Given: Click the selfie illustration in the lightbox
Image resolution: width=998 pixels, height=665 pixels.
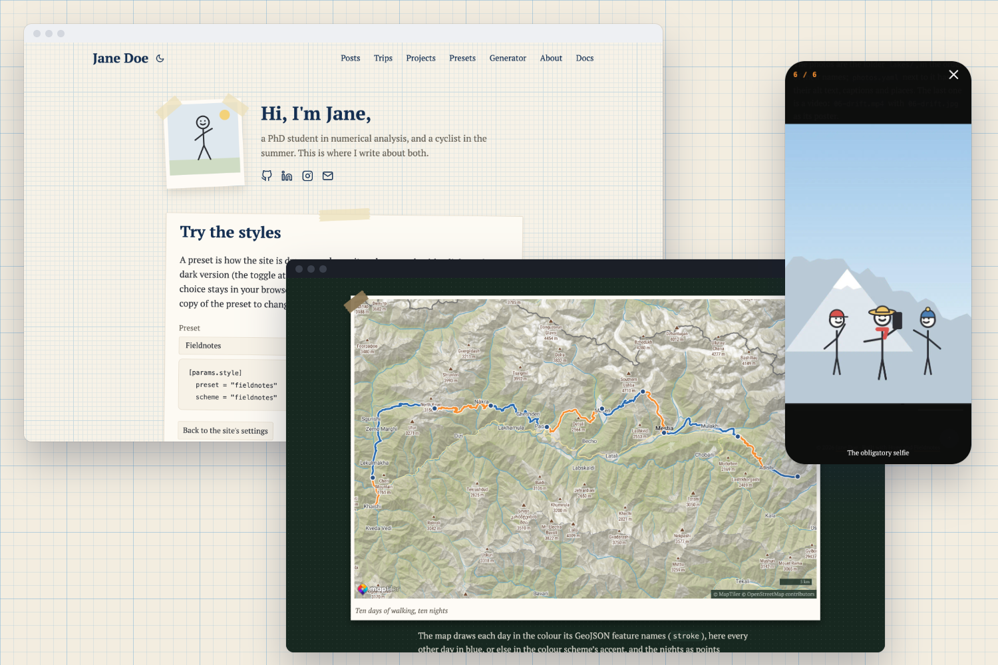Looking at the screenshot, I should (x=878, y=263).
